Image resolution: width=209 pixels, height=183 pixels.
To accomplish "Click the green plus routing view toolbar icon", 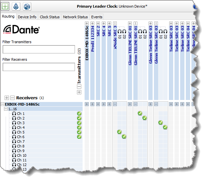I will point(6,6).
